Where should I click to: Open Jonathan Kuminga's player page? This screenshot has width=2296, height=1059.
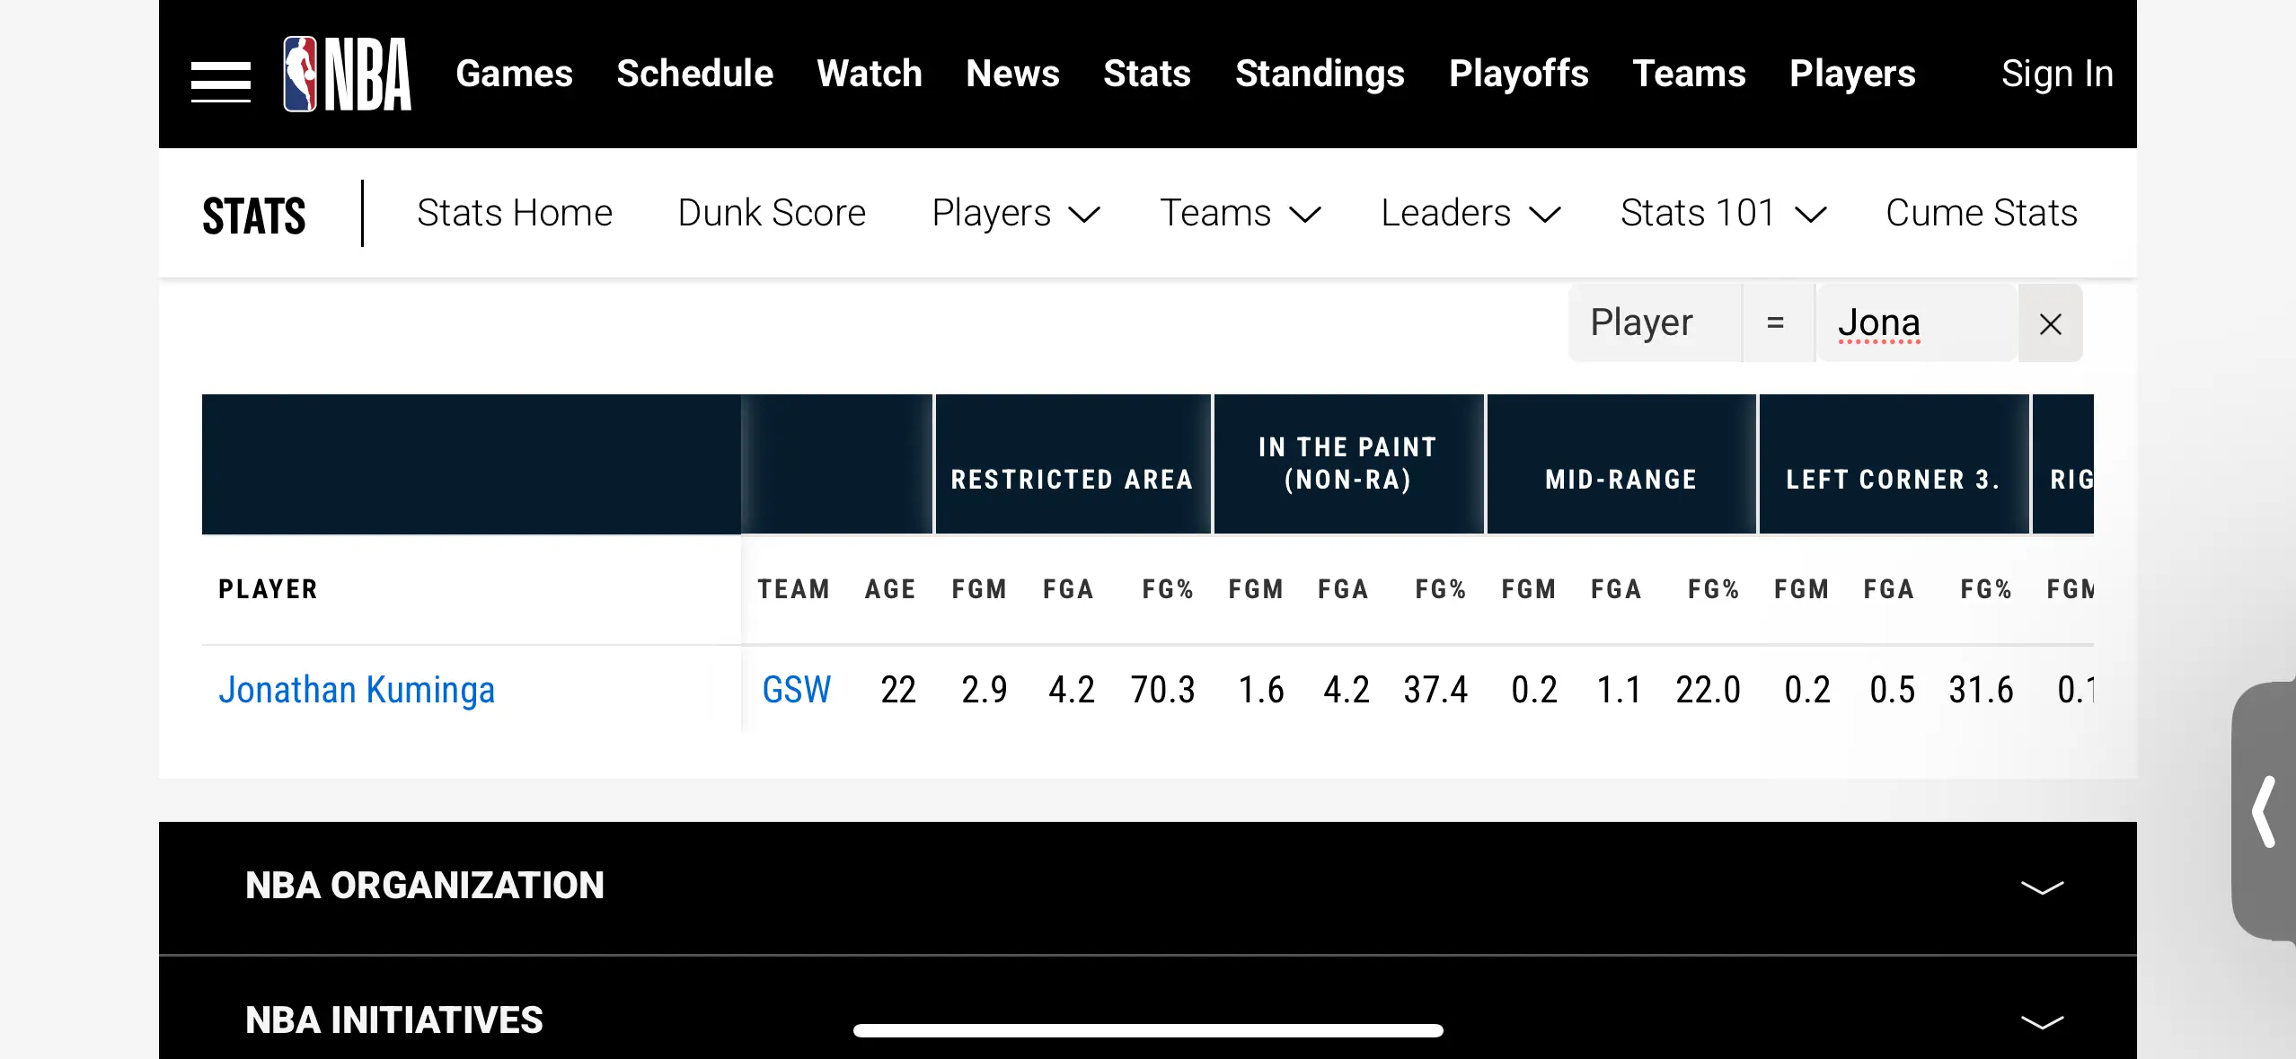click(x=357, y=690)
